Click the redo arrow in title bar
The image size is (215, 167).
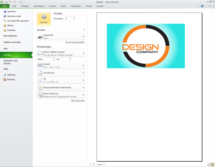pyautogui.click(x=15, y=2)
